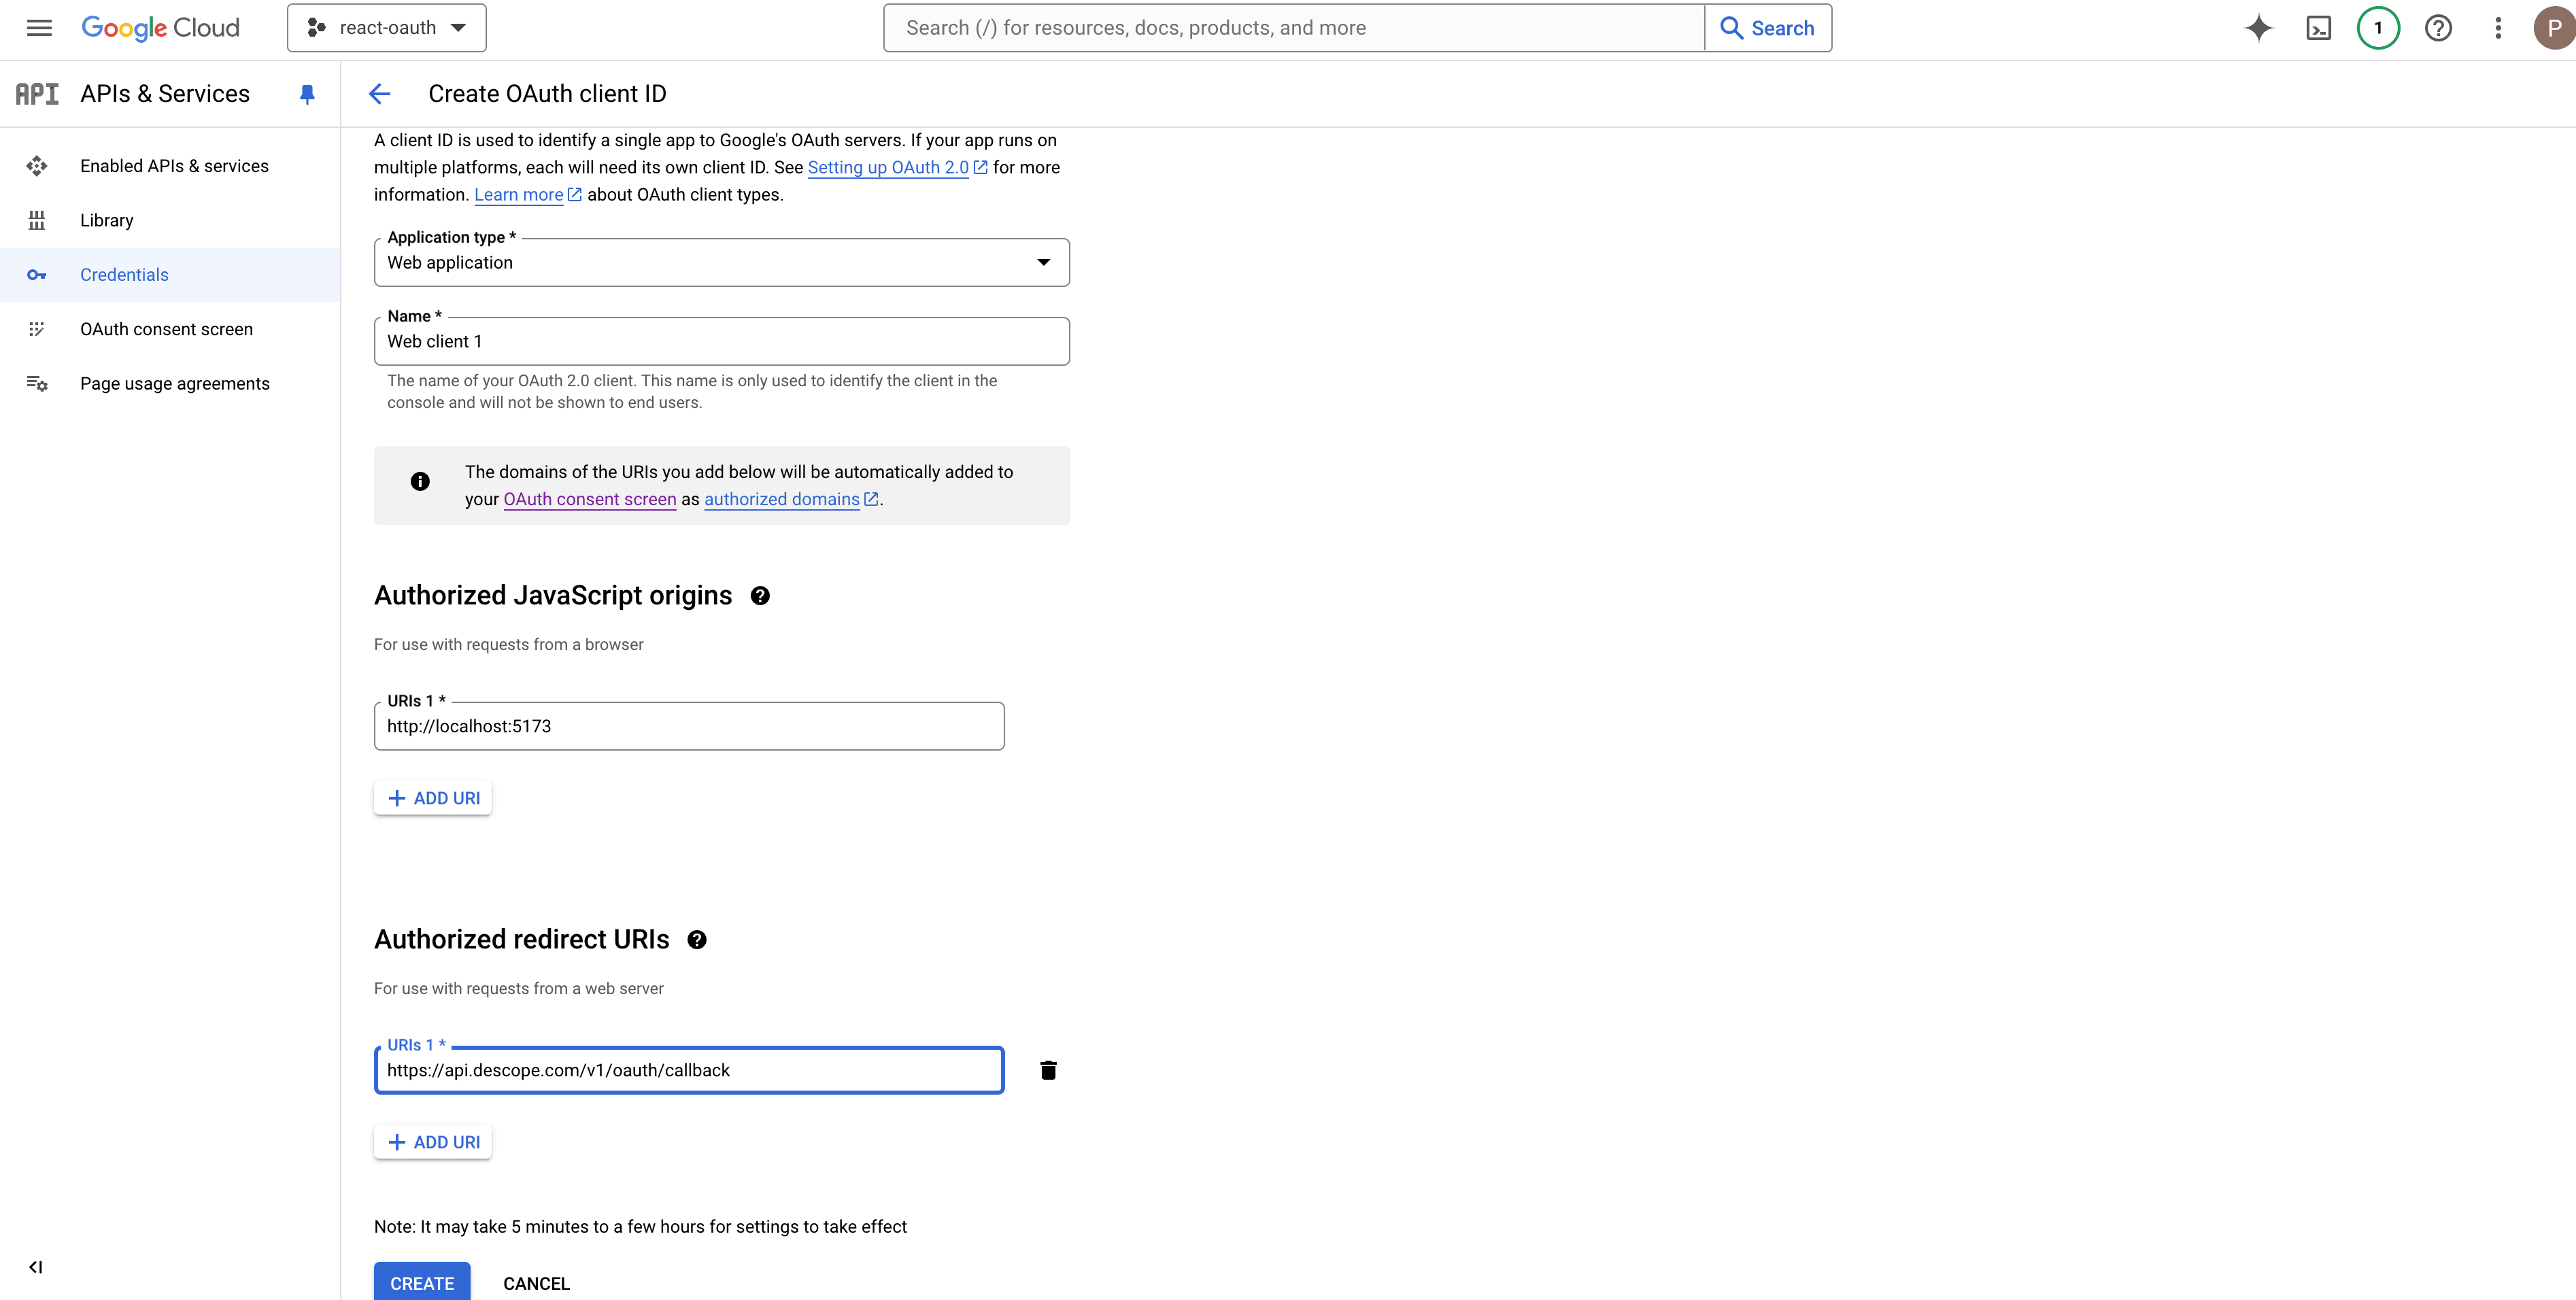Click ADD URI under JavaScript origins
The image size is (2576, 1300).
[432, 797]
